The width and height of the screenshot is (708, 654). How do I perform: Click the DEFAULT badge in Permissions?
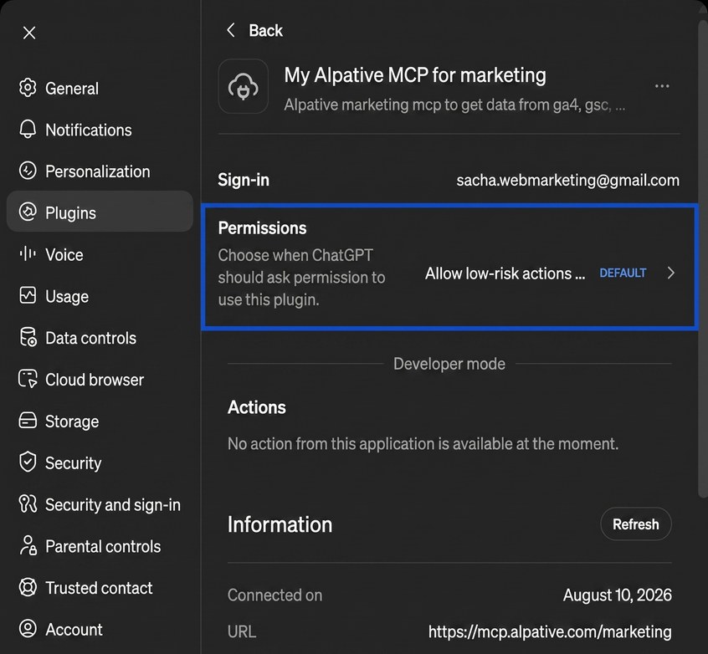click(x=623, y=273)
